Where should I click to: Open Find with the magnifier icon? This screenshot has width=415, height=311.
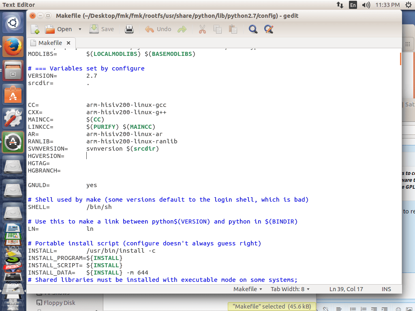[x=253, y=29]
